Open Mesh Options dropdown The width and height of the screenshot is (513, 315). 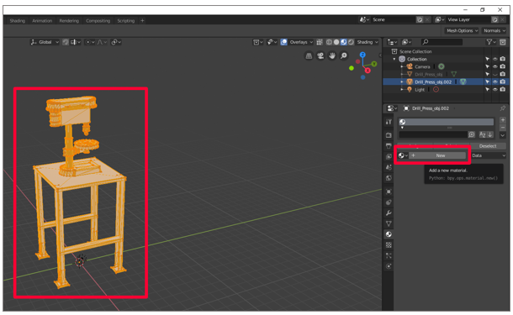[462, 31]
